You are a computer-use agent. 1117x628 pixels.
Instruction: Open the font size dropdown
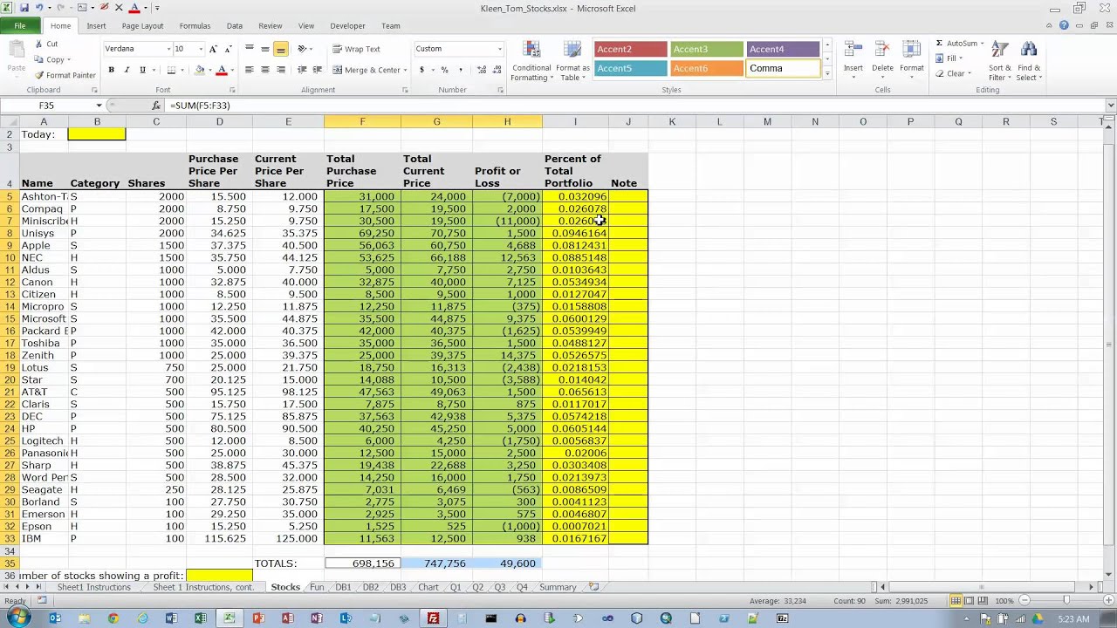(x=201, y=49)
